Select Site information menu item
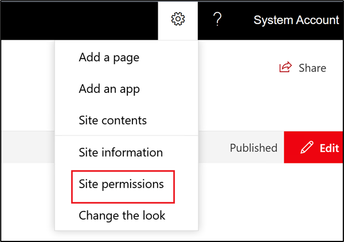The width and height of the screenshot is (344, 242). (x=120, y=153)
